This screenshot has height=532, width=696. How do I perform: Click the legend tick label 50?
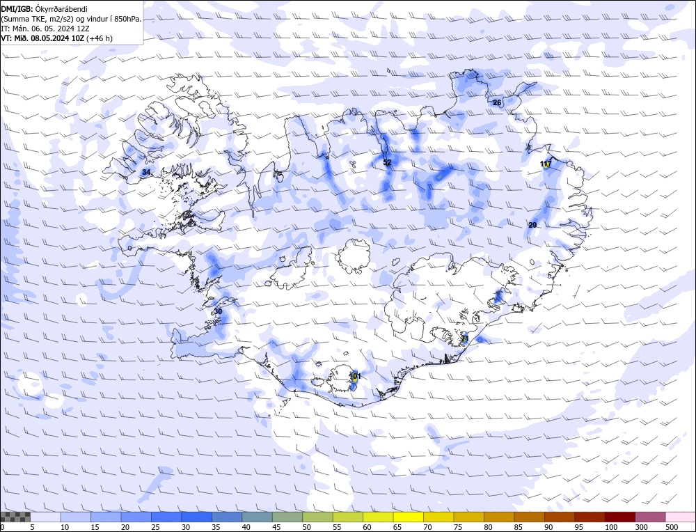(307, 527)
